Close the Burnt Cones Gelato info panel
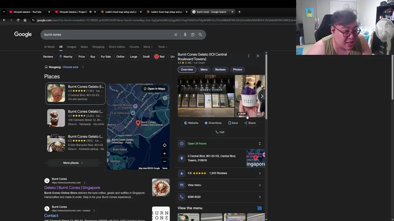Viewport: 394px width, 221px height. 258,56
